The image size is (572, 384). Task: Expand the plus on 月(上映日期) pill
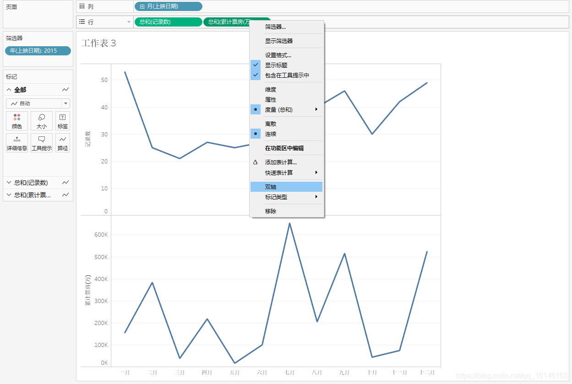(x=142, y=6)
